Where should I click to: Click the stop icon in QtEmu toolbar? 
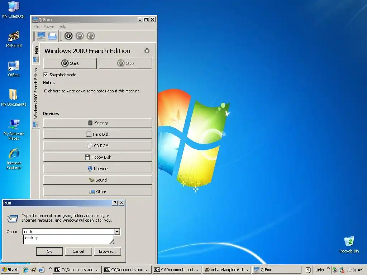point(80,36)
